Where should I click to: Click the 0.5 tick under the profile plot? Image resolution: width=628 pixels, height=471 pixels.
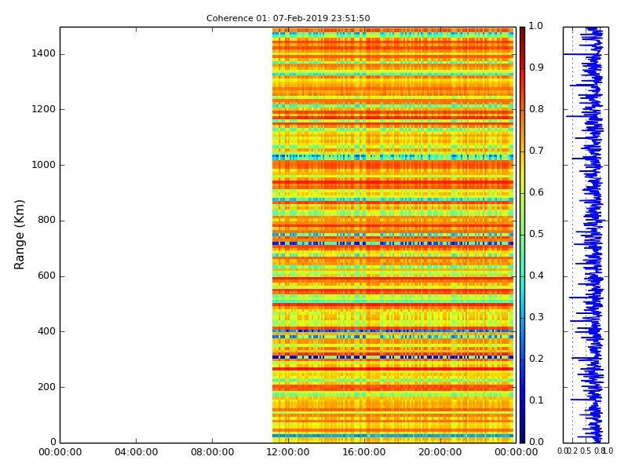pos(586,451)
